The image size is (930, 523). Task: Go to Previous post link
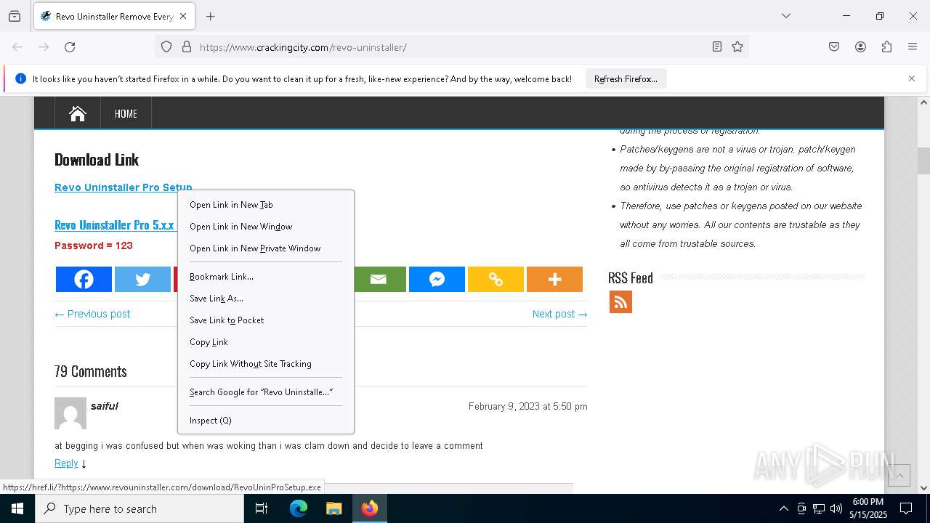coord(92,314)
